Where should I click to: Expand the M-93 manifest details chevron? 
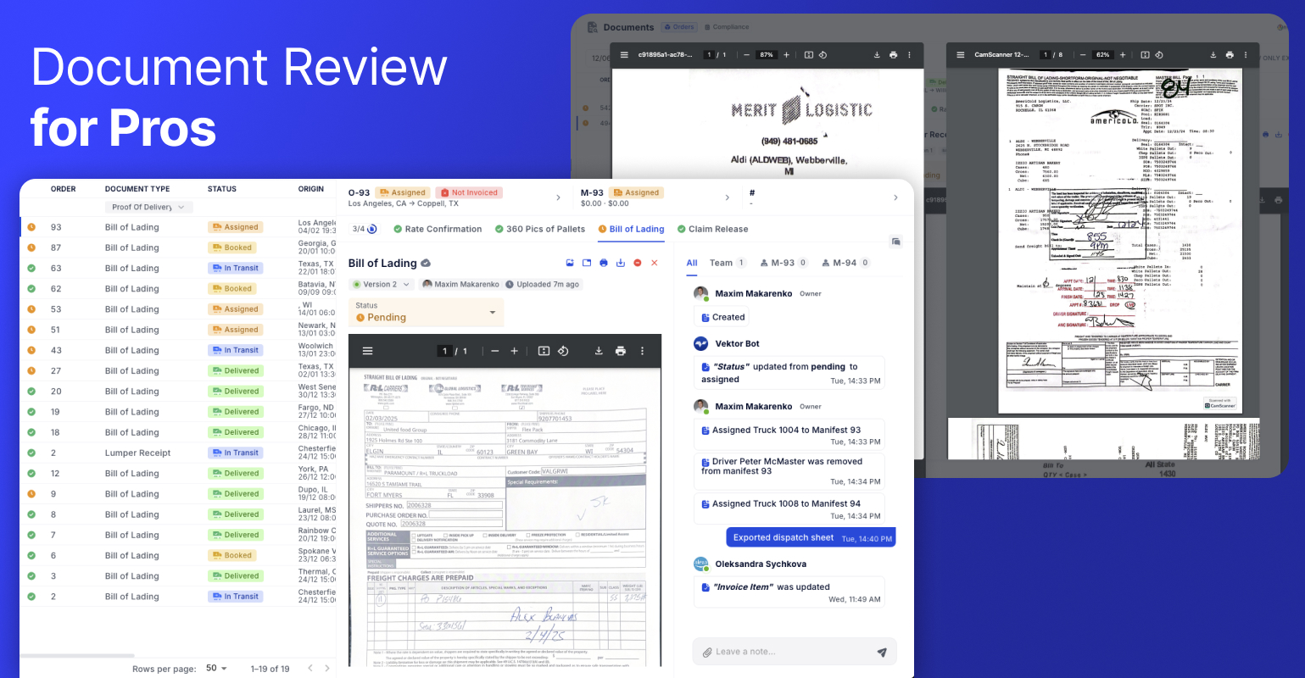click(x=727, y=197)
